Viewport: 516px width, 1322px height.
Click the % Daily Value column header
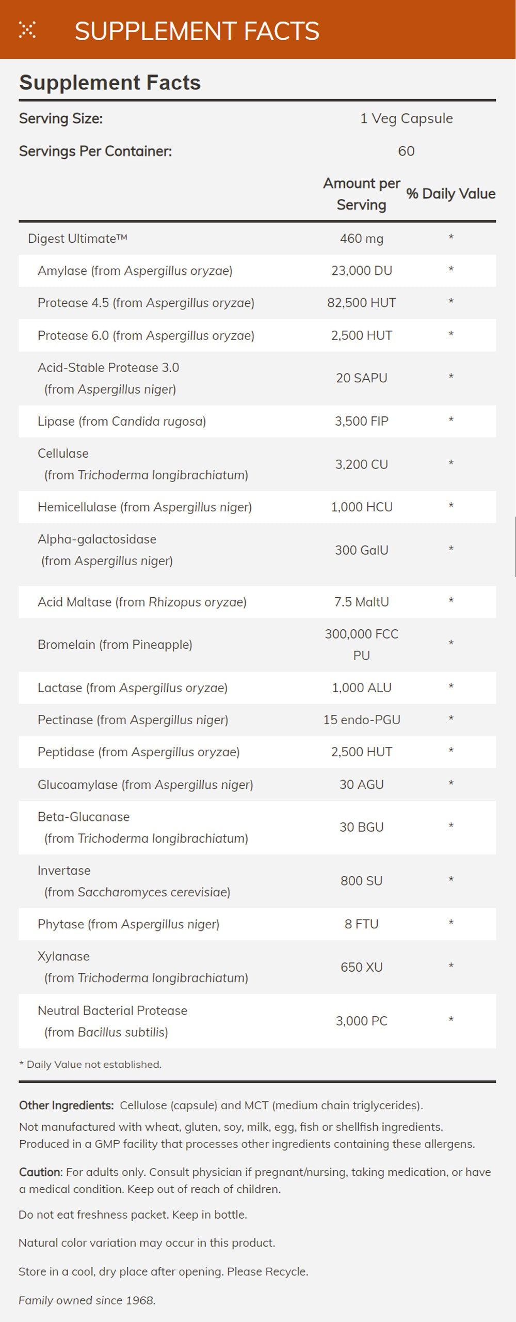[450, 194]
